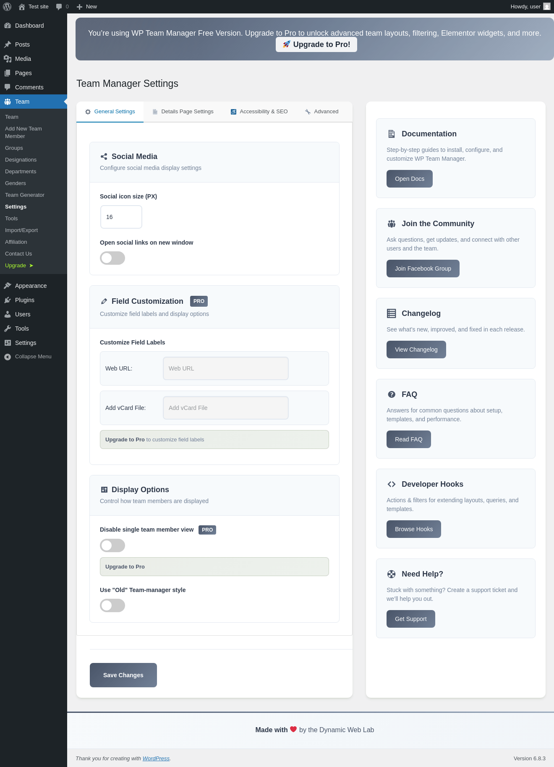Viewport: 554px width, 767px height.
Task: Toggle Disable single team member view switch
Action: coord(112,545)
